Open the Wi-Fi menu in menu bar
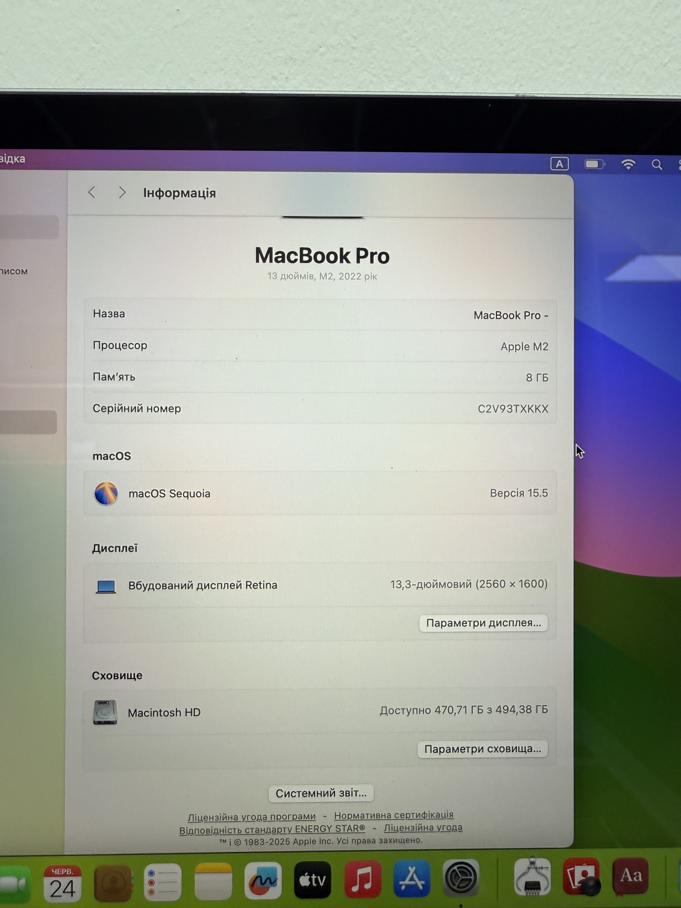Image resolution: width=681 pixels, height=908 pixels. click(628, 165)
